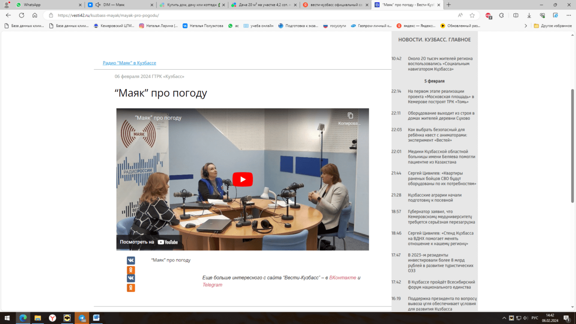Switch to the Дача 20 м² tab
This screenshot has width=576, height=324.
[263, 4]
